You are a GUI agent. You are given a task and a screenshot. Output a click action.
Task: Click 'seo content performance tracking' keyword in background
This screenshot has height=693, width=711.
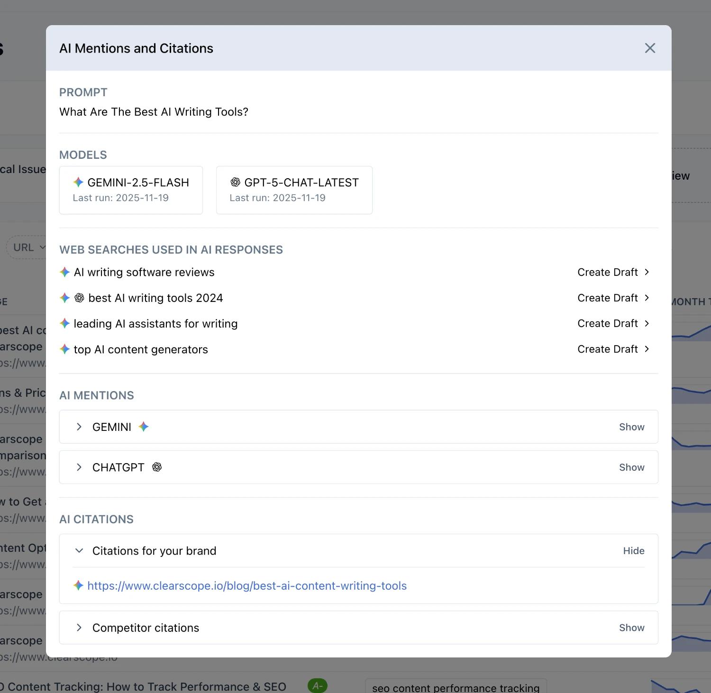456,688
